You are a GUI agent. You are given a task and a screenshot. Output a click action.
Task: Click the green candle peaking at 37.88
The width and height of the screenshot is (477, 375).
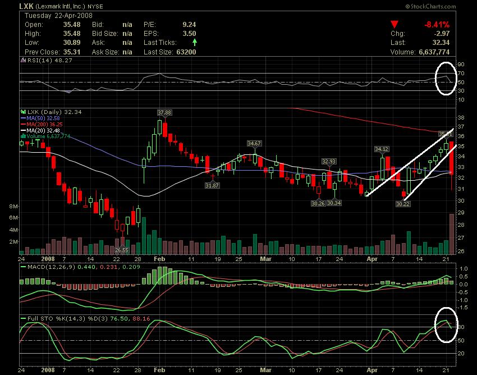click(160, 127)
